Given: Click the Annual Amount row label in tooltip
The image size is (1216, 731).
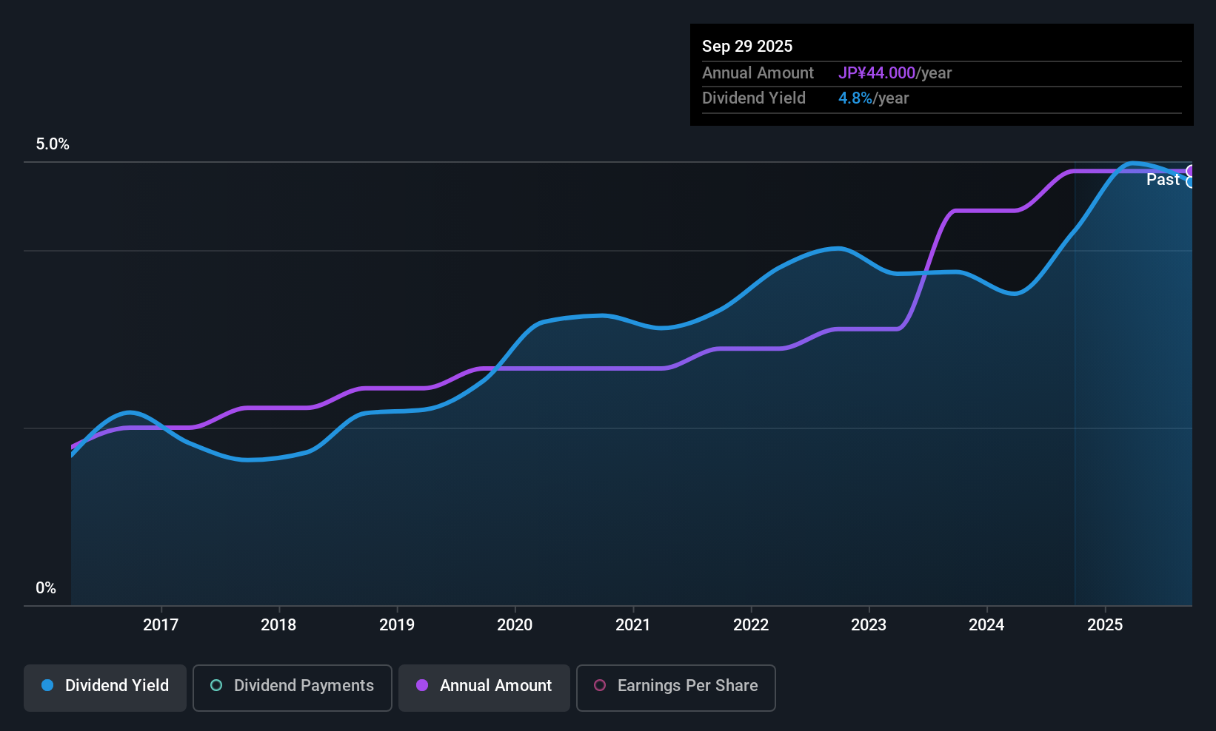Looking at the screenshot, I should [x=758, y=73].
